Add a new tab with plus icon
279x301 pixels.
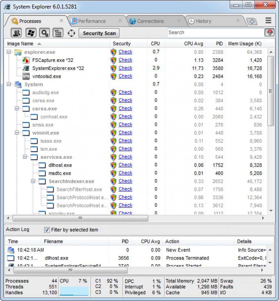coord(252,21)
